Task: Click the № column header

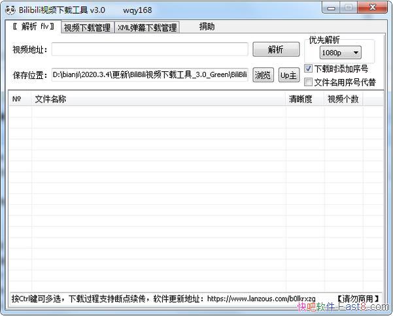Action: click(19, 99)
